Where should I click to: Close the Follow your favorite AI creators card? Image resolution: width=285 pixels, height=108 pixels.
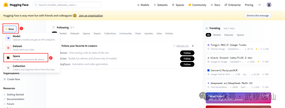pyautogui.click(x=193, y=46)
